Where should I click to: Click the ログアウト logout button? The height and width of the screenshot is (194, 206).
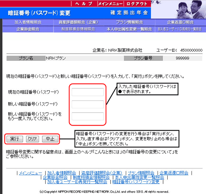point(137,4)
